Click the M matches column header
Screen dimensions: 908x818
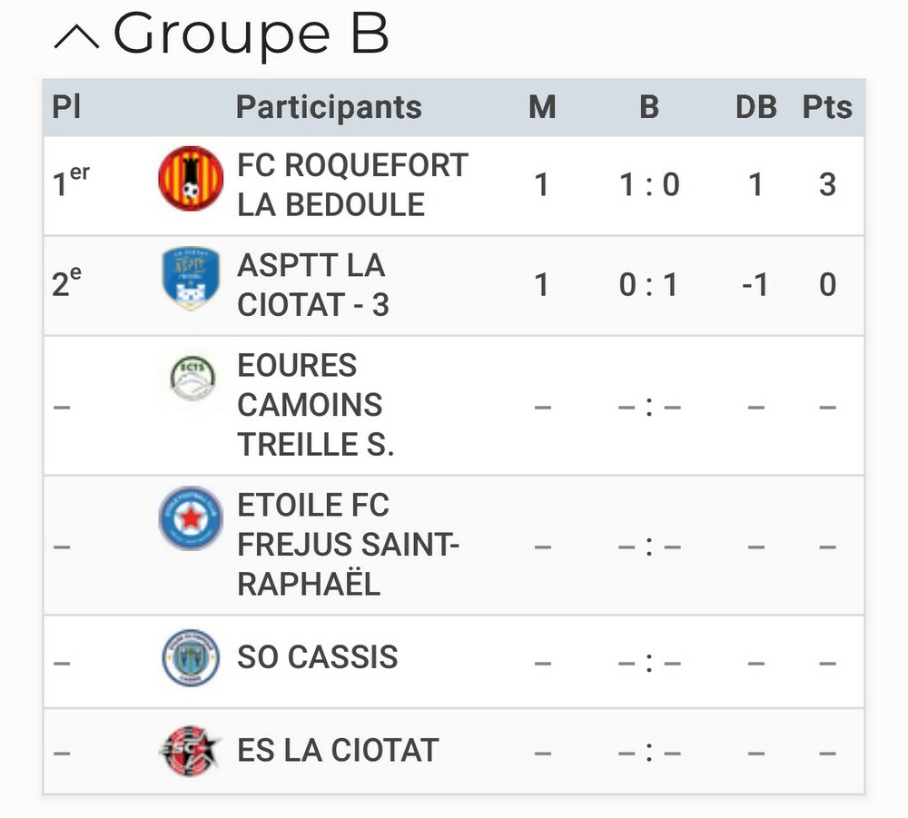(x=542, y=107)
